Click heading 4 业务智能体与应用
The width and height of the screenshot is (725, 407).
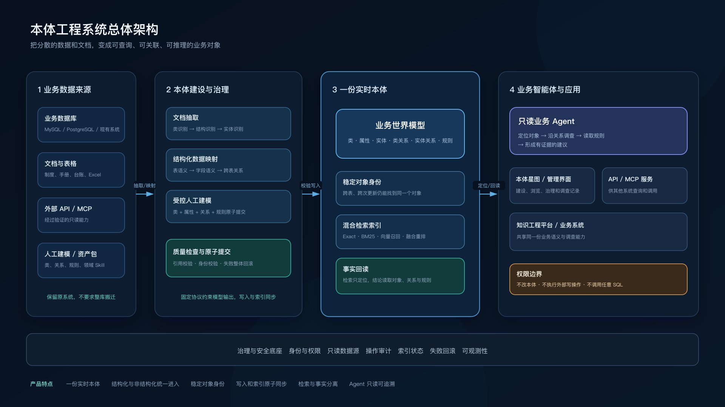click(x=545, y=90)
